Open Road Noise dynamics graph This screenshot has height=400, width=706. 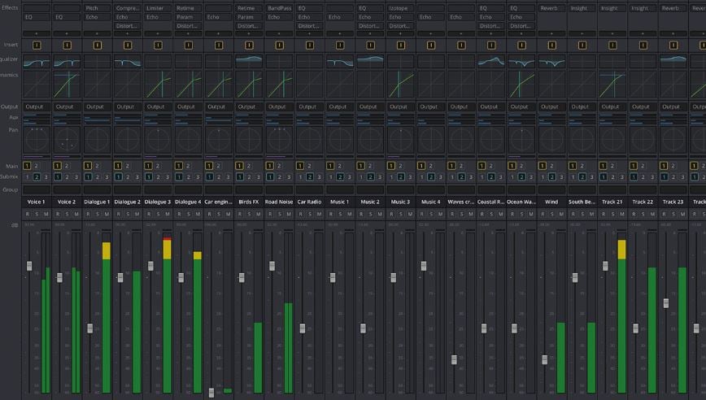click(279, 84)
